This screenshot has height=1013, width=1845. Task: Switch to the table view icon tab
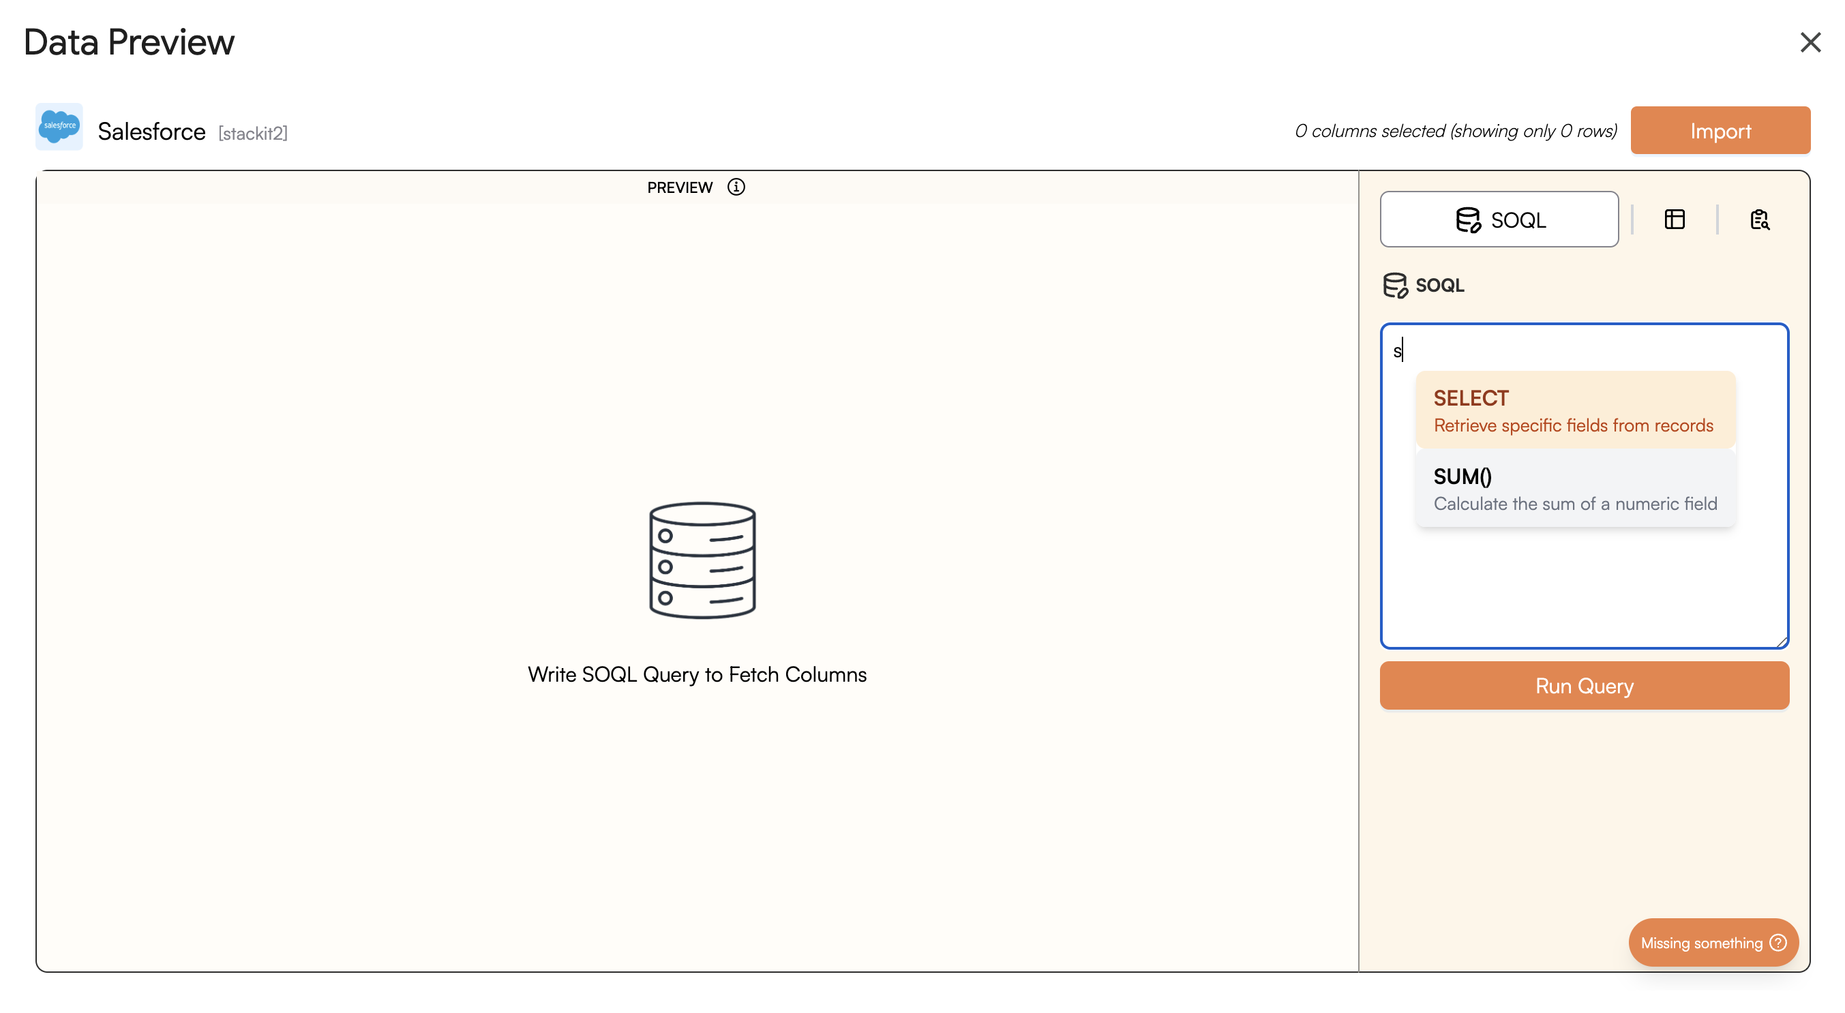[1674, 219]
